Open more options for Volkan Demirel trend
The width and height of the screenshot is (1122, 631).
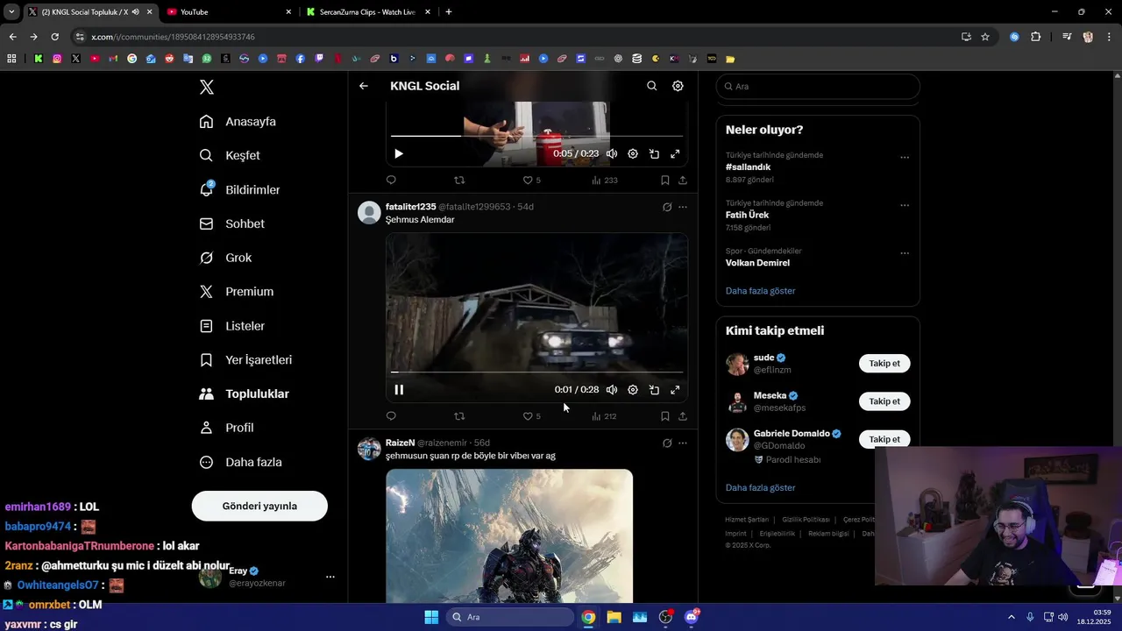(905, 254)
